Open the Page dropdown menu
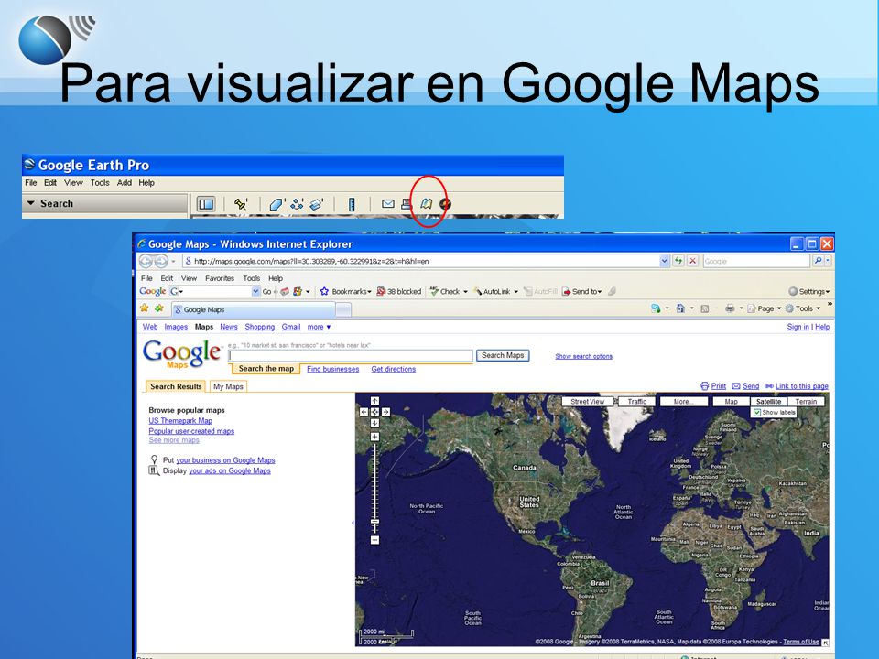Screen dimensions: 879x659 [764, 308]
